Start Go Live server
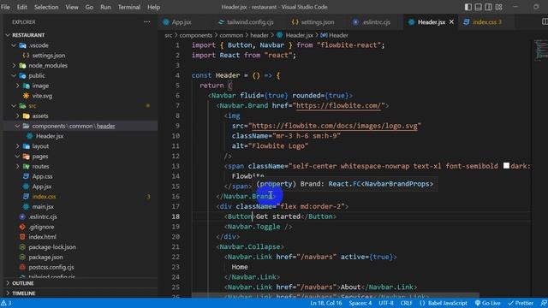Image resolution: width=548 pixels, height=308 pixels. 487,303
